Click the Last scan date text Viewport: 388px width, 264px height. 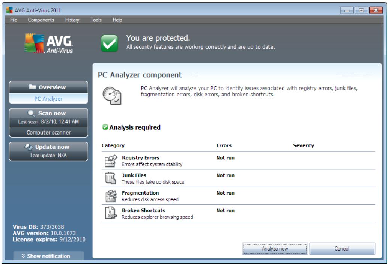coord(48,121)
